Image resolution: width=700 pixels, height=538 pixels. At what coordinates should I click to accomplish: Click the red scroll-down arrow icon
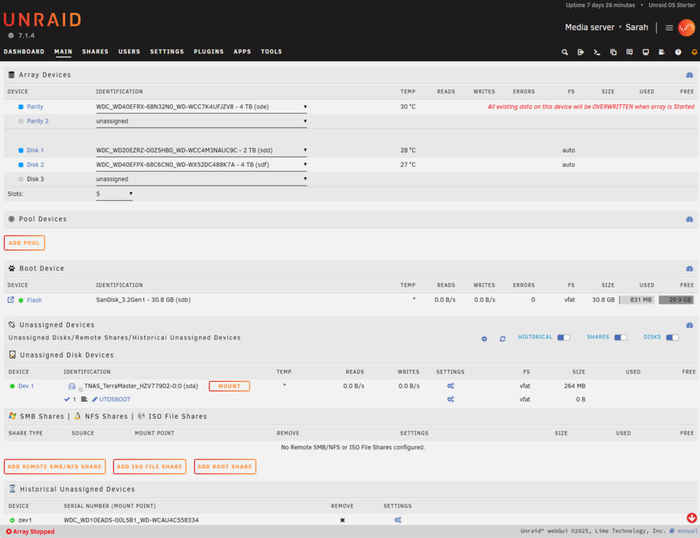tap(692, 518)
